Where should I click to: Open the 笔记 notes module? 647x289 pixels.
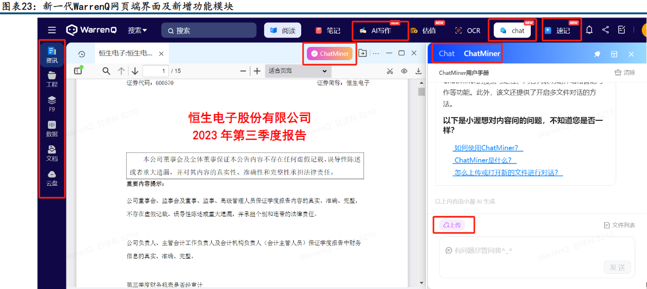coord(328,30)
